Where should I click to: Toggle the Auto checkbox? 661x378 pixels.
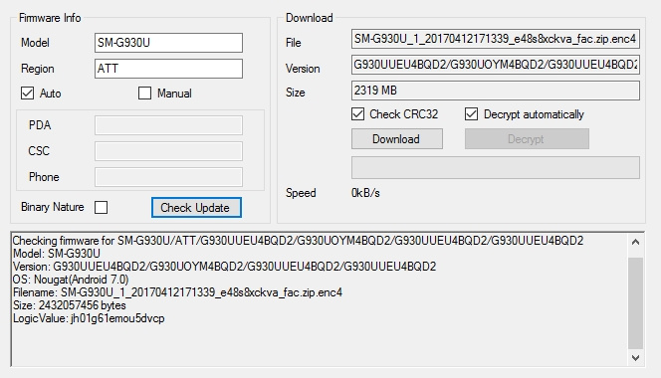(x=28, y=94)
